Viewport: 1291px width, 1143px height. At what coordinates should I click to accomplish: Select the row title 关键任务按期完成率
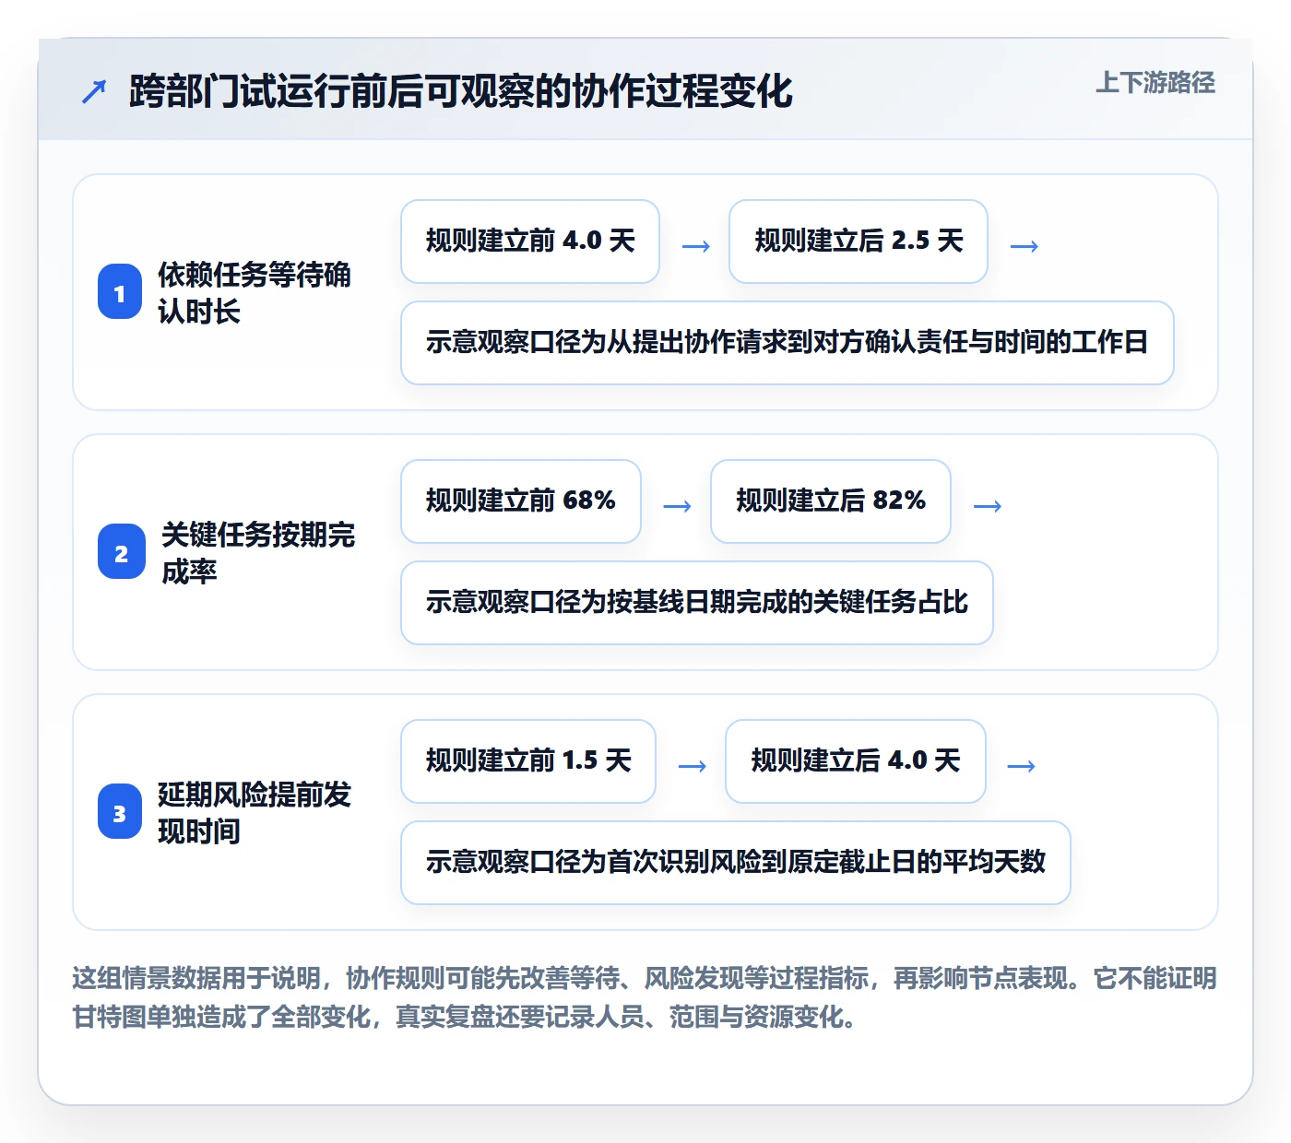tap(258, 552)
